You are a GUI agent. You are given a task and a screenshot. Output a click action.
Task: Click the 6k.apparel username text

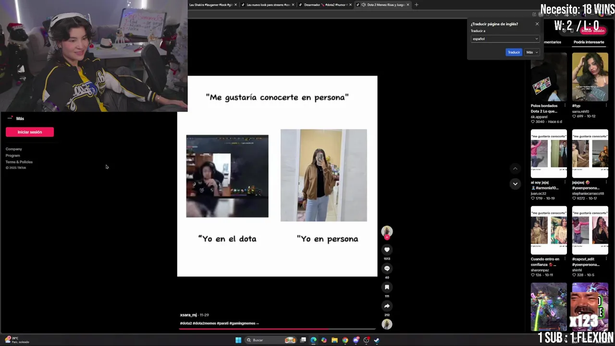tap(539, 117)
